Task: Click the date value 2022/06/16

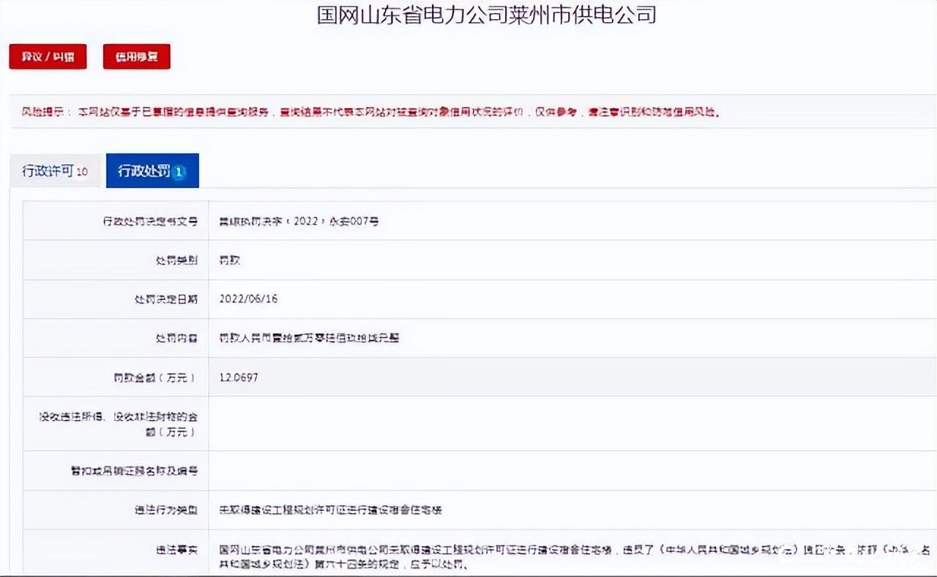Action: point(248,299)
